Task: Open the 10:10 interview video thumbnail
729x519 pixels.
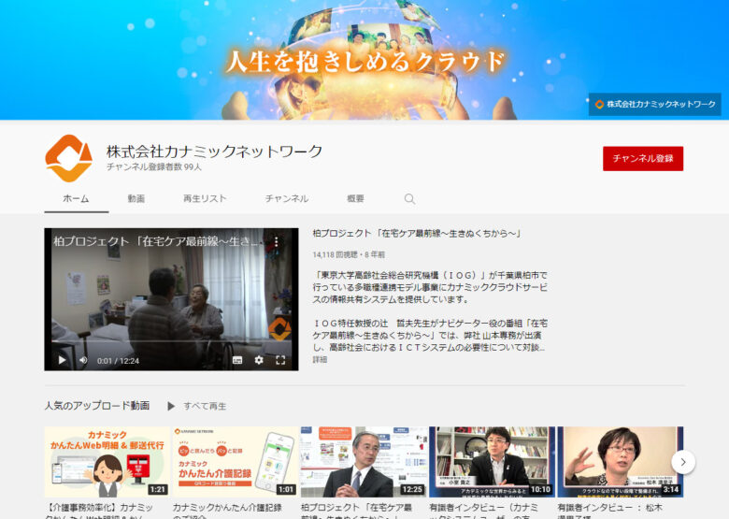Action: pos(492,462)
